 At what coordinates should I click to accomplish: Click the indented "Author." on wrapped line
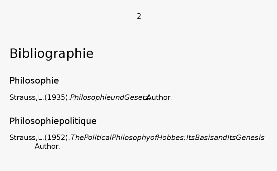47,146
